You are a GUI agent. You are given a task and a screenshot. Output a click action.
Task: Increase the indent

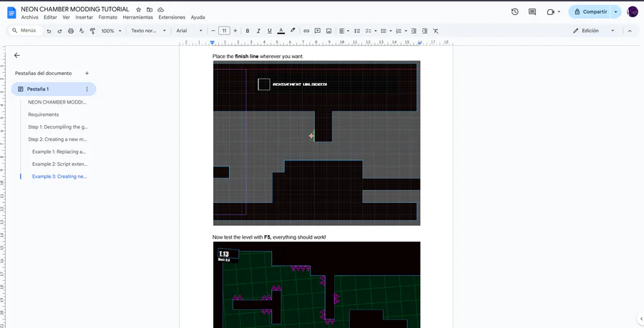click(x=424, y=31)
